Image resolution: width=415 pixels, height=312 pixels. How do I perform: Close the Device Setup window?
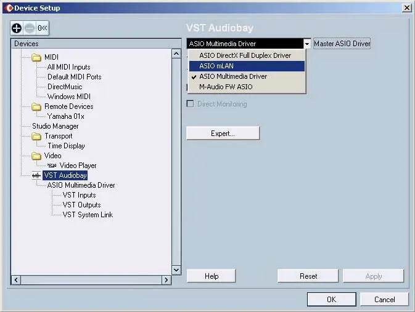click(x=406, y=8)
